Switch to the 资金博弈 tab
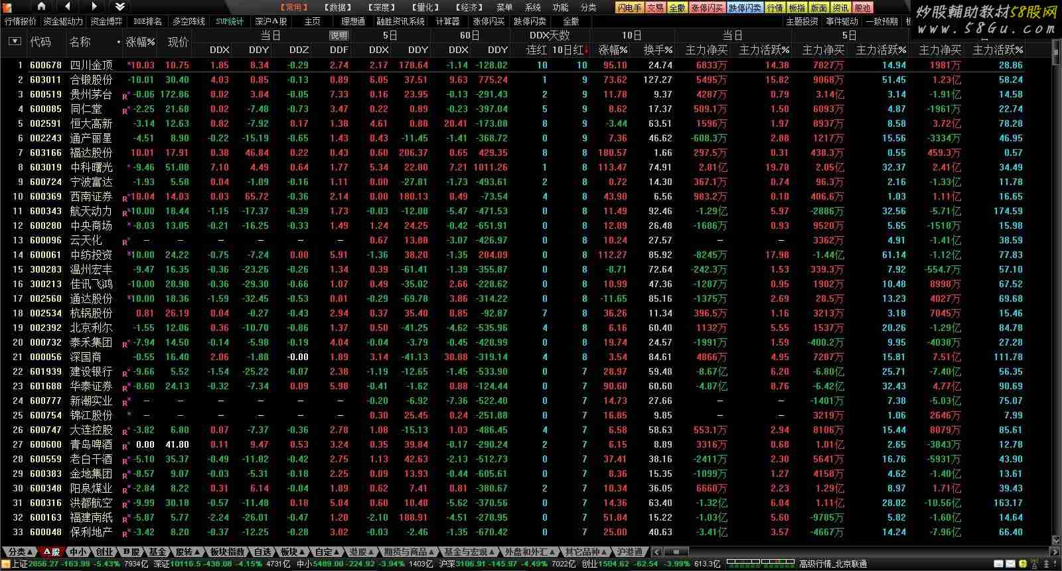Viewport: 1062px width, 571px height. (x=106, y=21)
